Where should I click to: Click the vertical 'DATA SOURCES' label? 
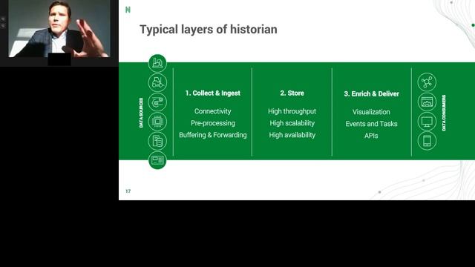coord(141,113)
